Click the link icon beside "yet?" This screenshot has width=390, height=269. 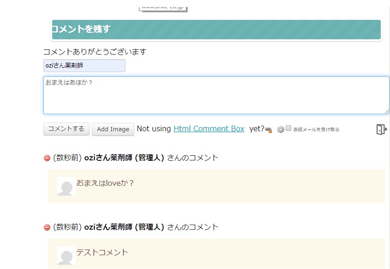tap(268, 130)
